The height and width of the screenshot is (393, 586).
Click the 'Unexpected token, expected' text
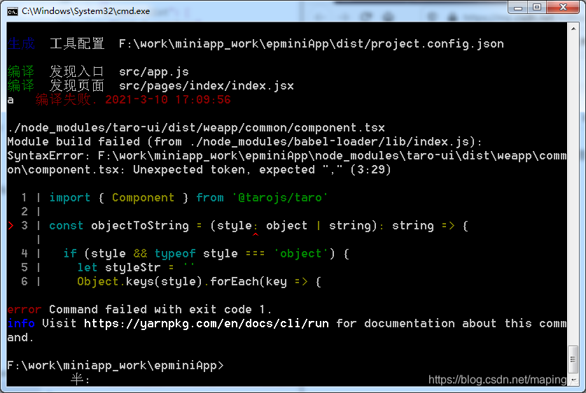[224, 170]
